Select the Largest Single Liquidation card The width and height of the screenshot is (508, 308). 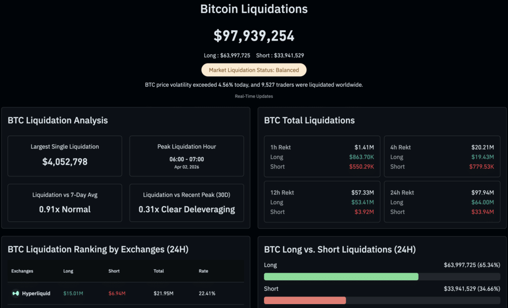pyautogui.click(x=64, y=156)
